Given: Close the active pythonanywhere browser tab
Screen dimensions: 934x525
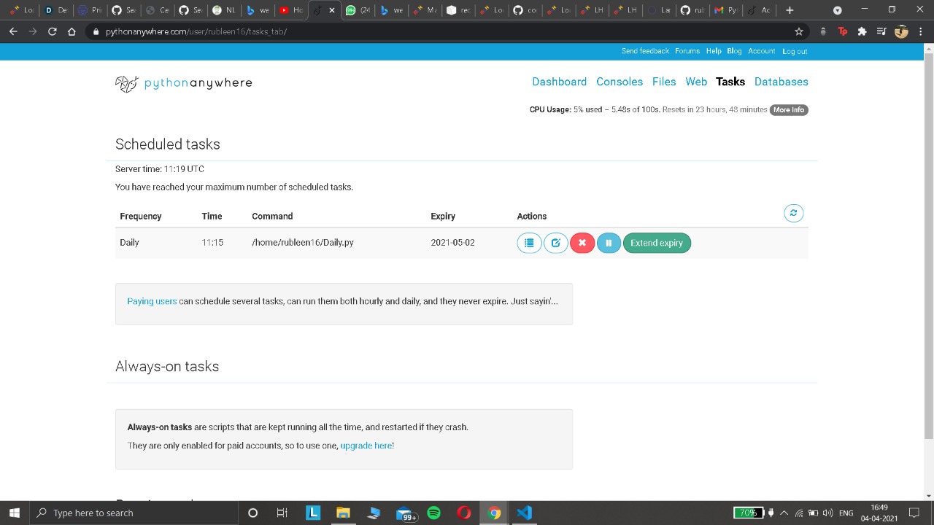Looking at the screenshot, I should [332, 10].
